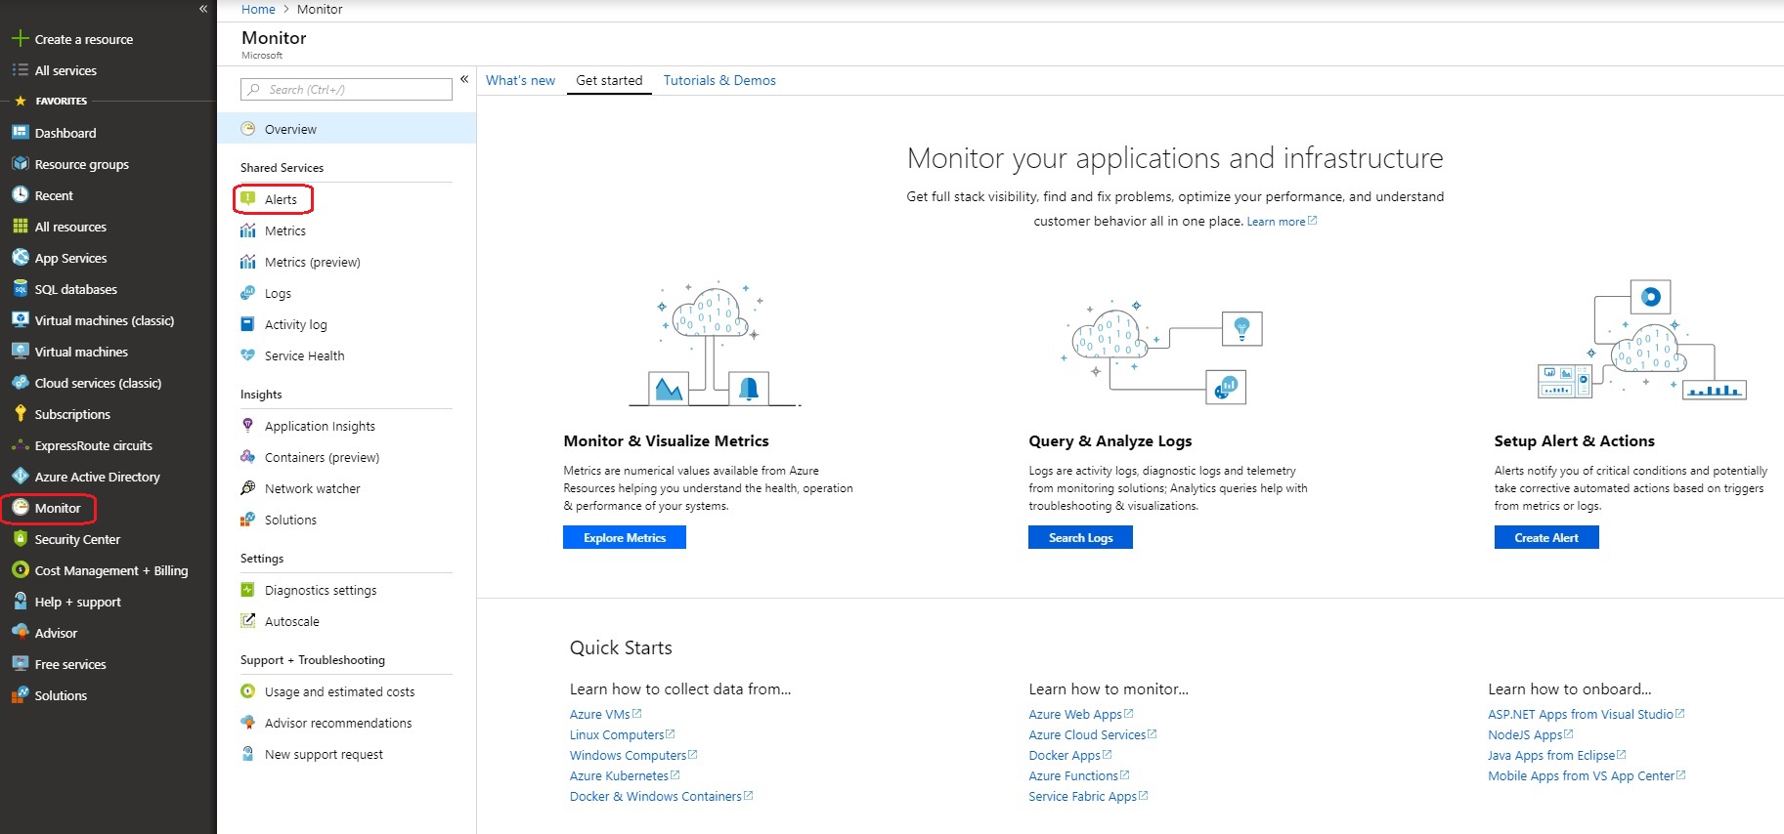This screenshot has height=834, width=1784.
Task: Click the Autoscale icon under Settings
Action: pos(248,620)
